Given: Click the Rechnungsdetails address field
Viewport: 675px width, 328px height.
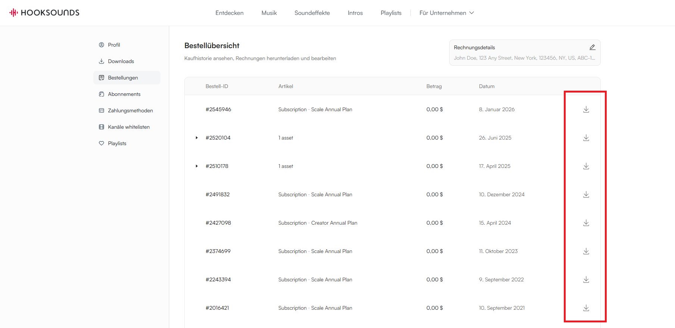Looking at the screenshot, I should (x=524, y=58).
